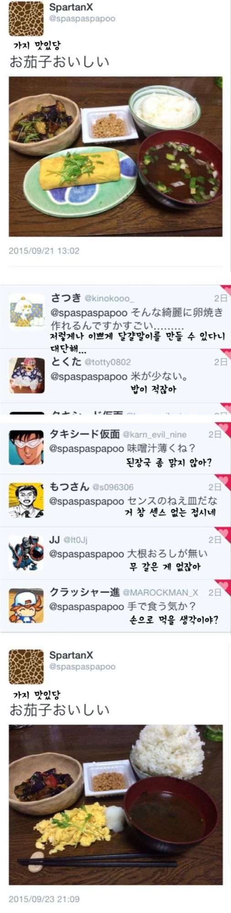Open JJ robot avatar

coord(26,553)
